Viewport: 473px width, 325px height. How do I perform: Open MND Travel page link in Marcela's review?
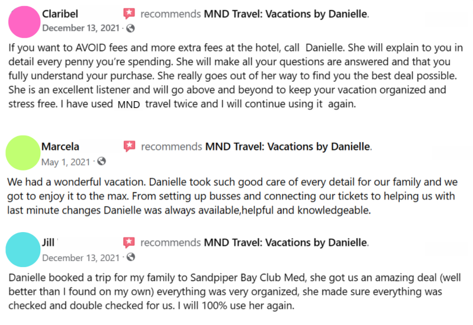coord(287,147)
